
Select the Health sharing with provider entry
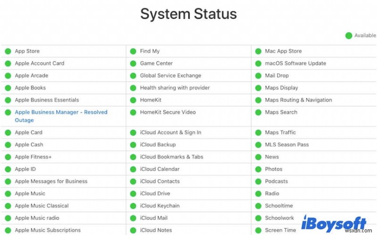pyautogui.click(x=175, y=88)
